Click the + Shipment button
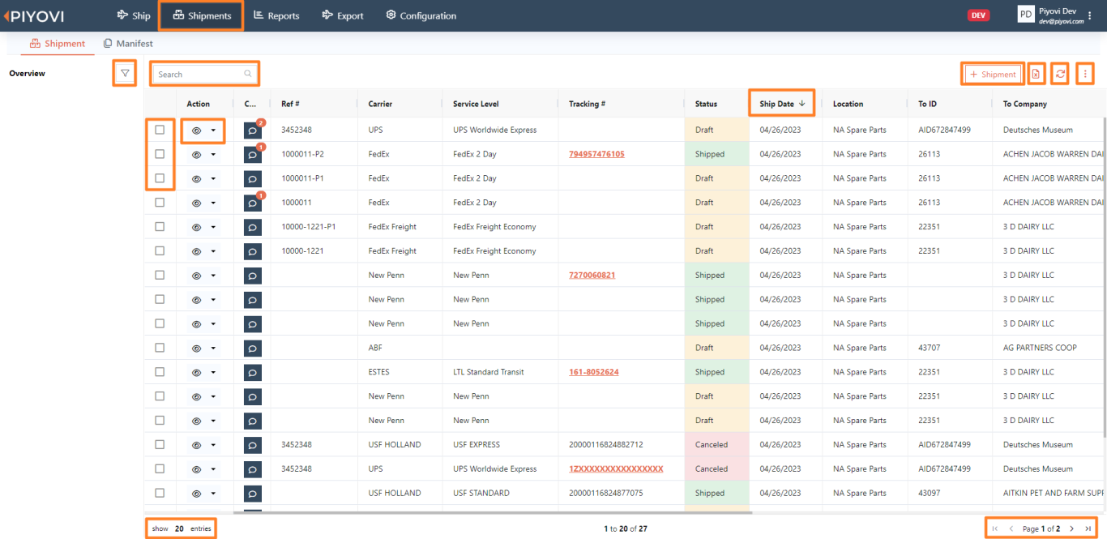The image size is (1107, 539). [993, 74]
